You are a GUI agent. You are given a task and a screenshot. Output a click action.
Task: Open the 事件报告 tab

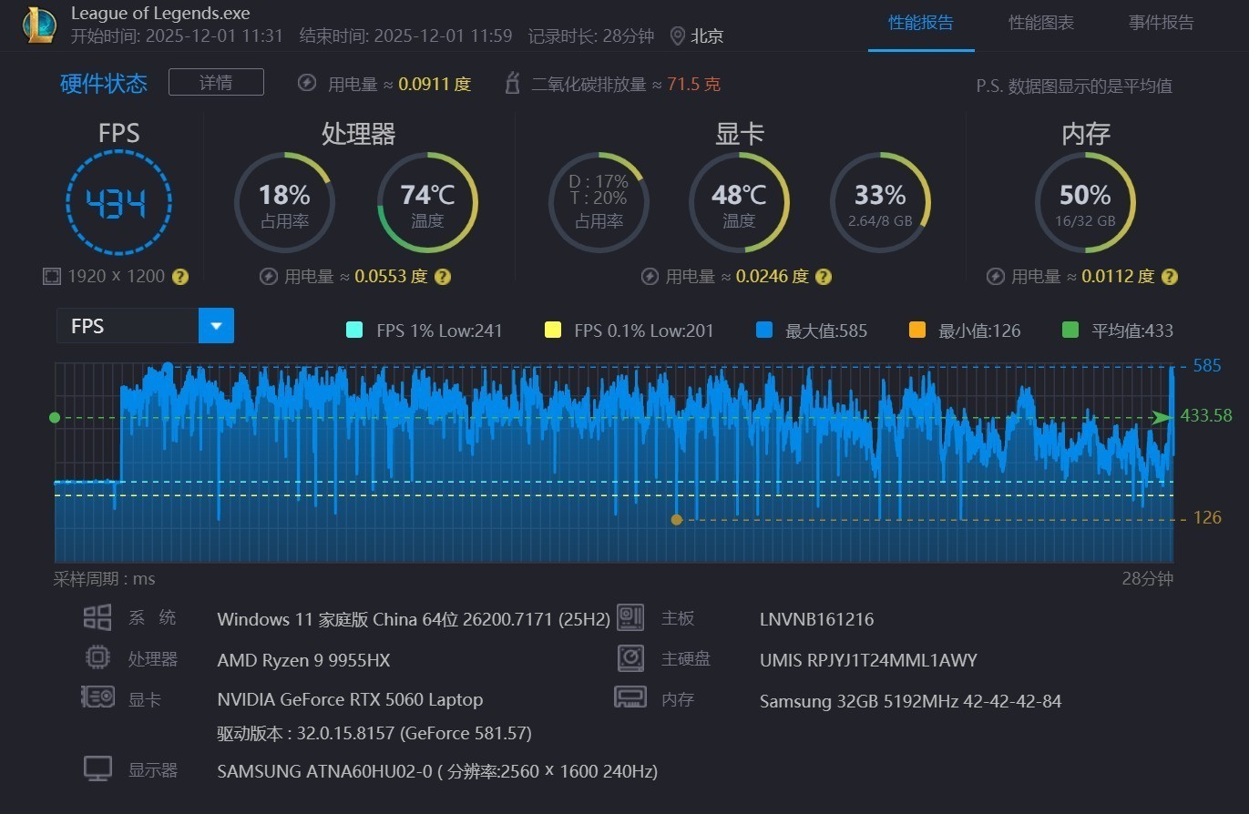tap(1161, 23)
